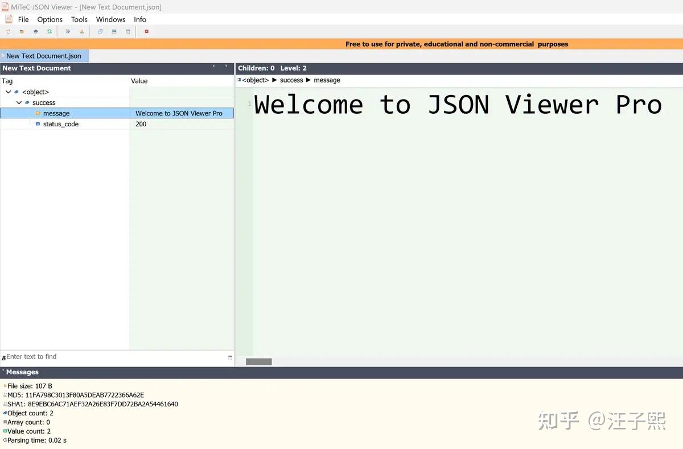
Task: Collapse the success node in the tree
Action: [x=19, y=102]
